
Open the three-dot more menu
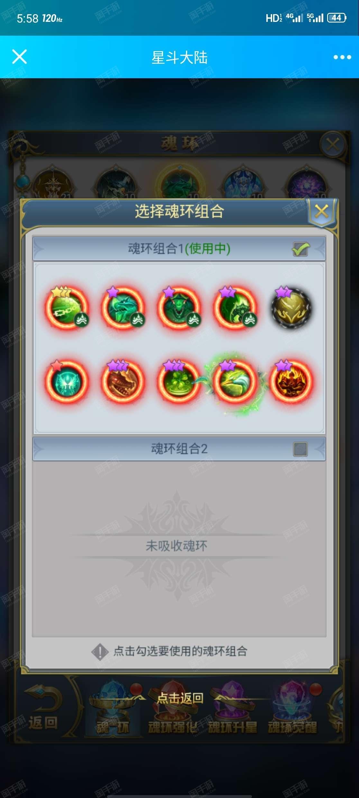(342, 57)
